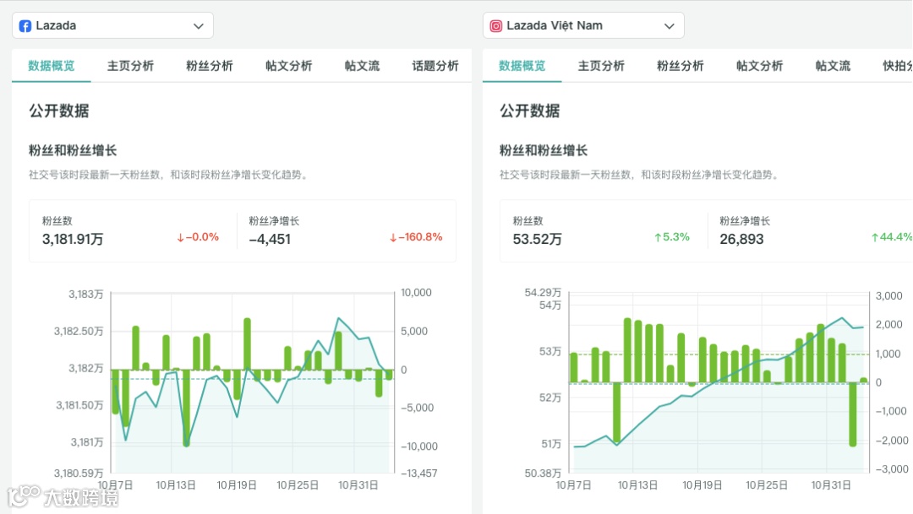Open the Lazada Việt Nam account dropdown
Viewport: 913px width, 514px height.
pyautogui.click(x=582, y=25)
